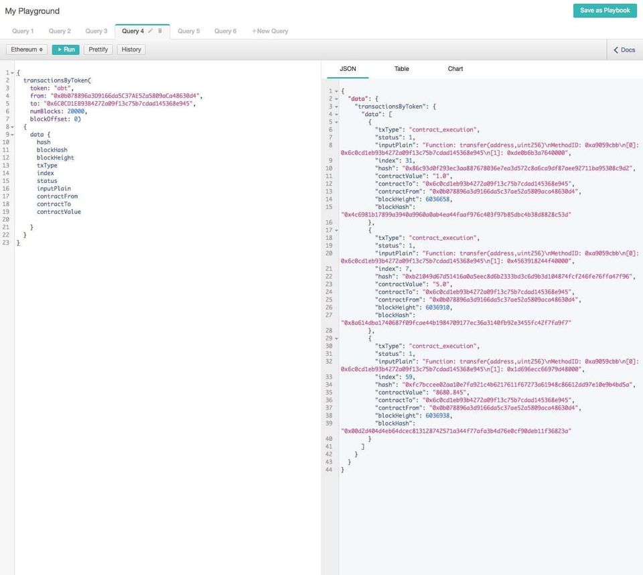
Task: Click the trash icon on Query 4 tab
Action: [160, 31]
